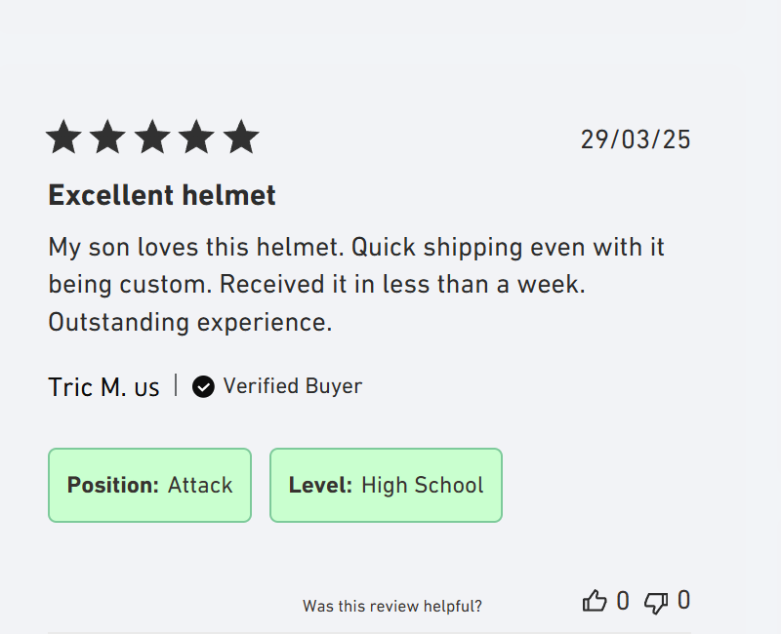Viewport: 781px width, 634px height.
Task: Click the "Was this review helpful?" text
Action: coord(391,606)
